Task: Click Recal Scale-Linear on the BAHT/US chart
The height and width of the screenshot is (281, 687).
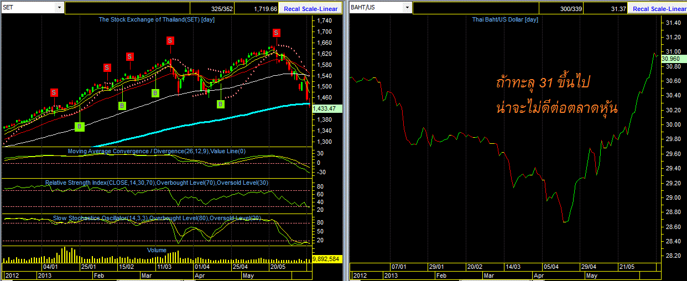Action: (659, 9)
